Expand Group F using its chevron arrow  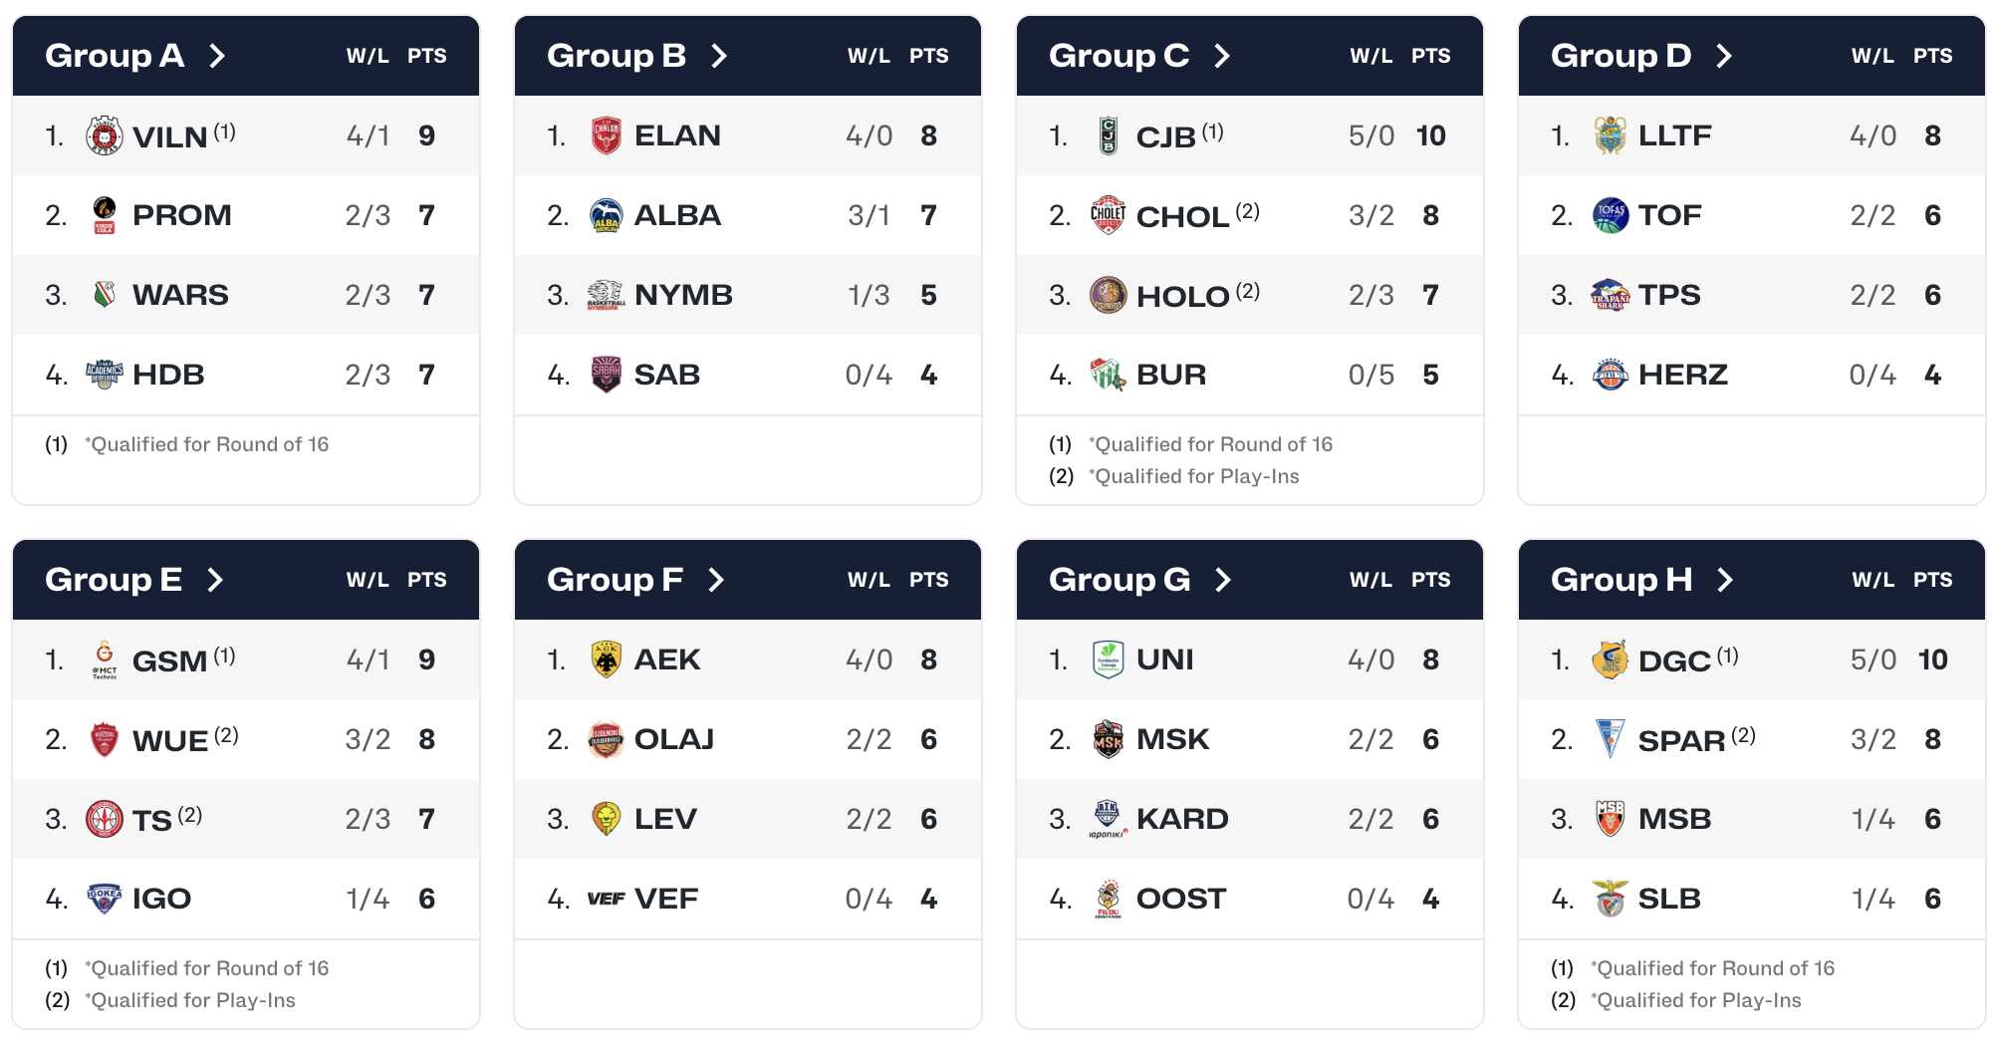click(716, 580)
